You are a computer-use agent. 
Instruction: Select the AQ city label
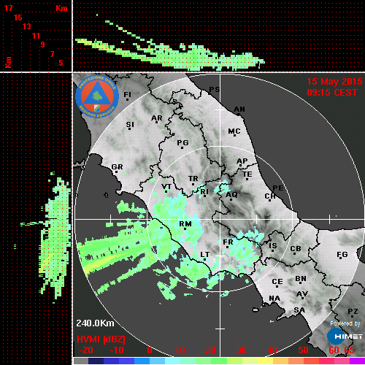[x=231, y=195]
